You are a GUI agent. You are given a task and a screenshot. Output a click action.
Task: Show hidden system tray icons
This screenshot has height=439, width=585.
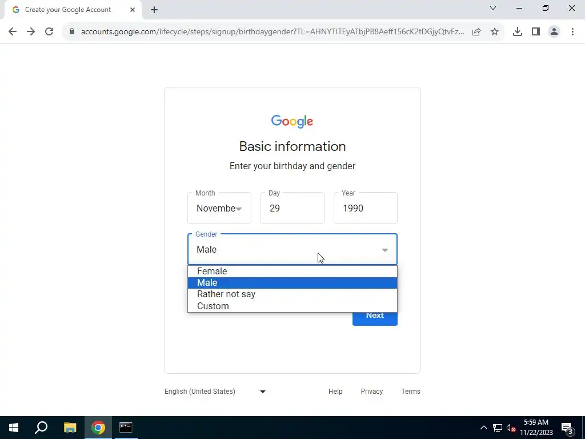coord(483,428)
